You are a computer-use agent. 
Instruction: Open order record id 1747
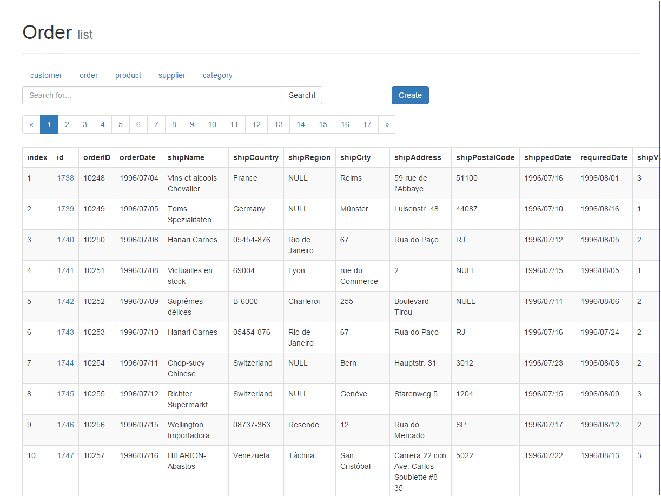pyautogui.click(x=65, y=455)
